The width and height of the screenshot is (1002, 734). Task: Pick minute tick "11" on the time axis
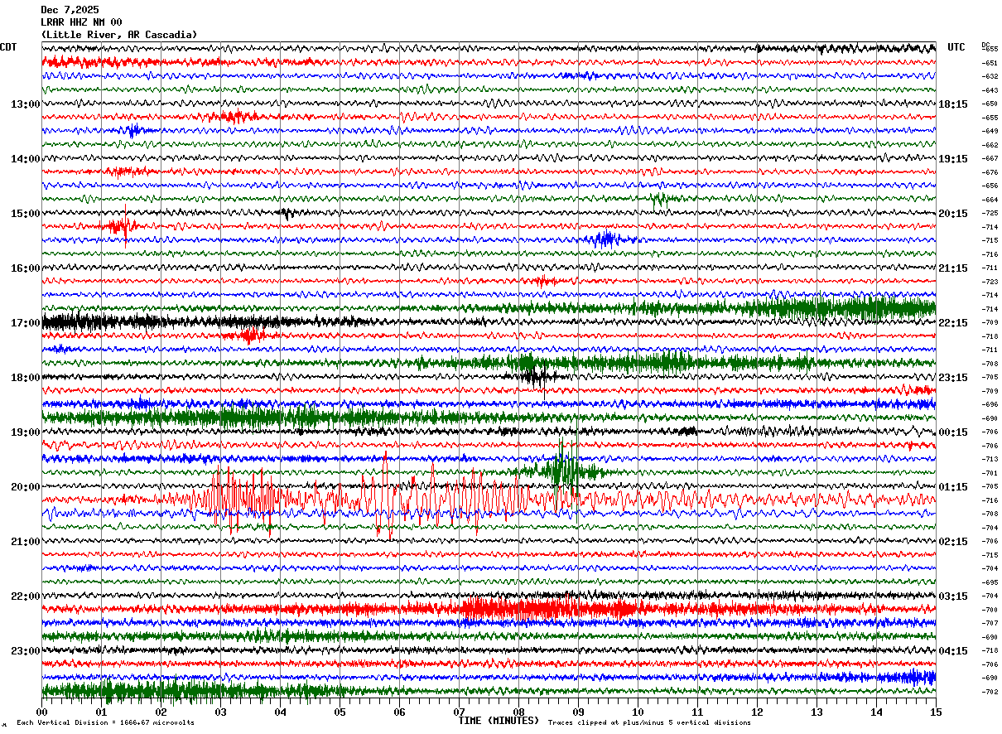(697, 712)
